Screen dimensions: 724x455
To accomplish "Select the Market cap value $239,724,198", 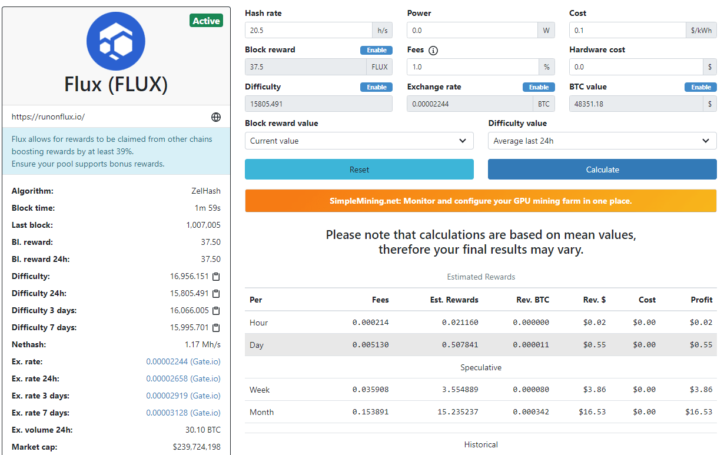I will 197,447.
